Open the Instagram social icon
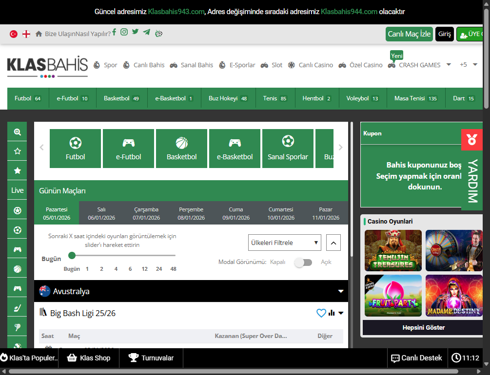The width and height of the screenshot is (490, 375). [124, 32]
